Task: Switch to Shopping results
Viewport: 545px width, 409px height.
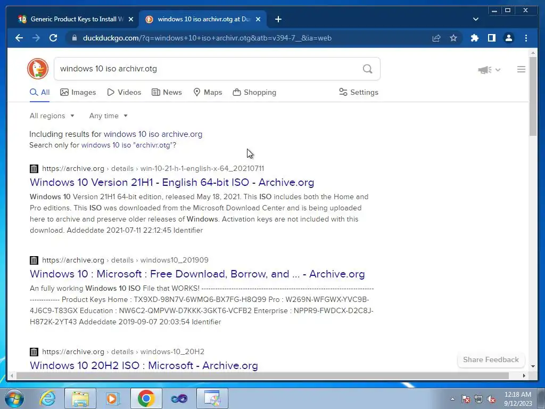Action: [254, 92]
